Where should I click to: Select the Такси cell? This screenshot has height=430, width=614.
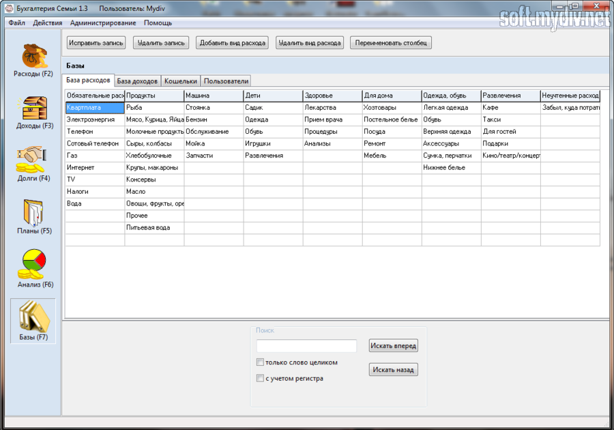(510, 119)
